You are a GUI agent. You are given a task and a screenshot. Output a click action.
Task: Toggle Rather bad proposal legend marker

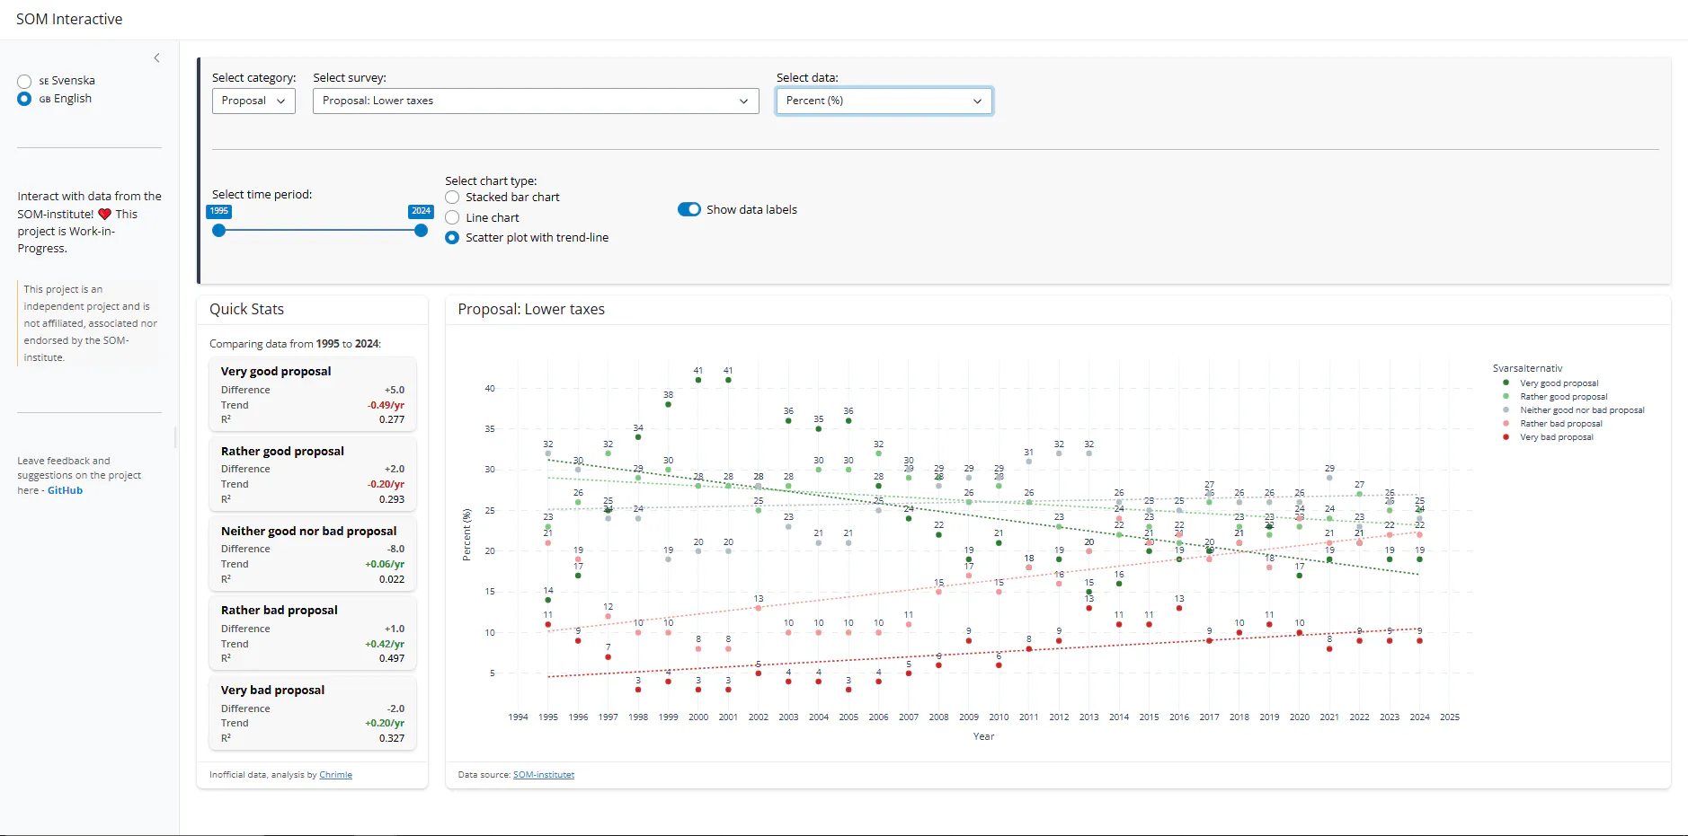click(x=1506, y=423)
